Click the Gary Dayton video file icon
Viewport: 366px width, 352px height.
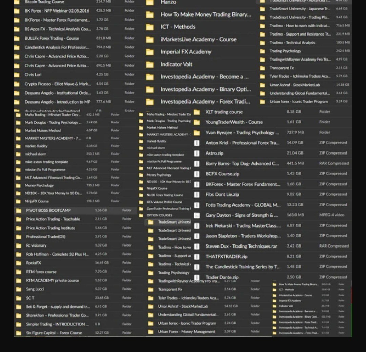(x=197, y=215)
